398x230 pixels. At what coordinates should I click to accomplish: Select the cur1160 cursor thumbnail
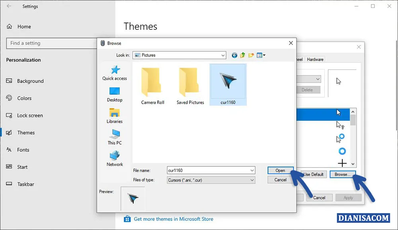coord(228,81)
